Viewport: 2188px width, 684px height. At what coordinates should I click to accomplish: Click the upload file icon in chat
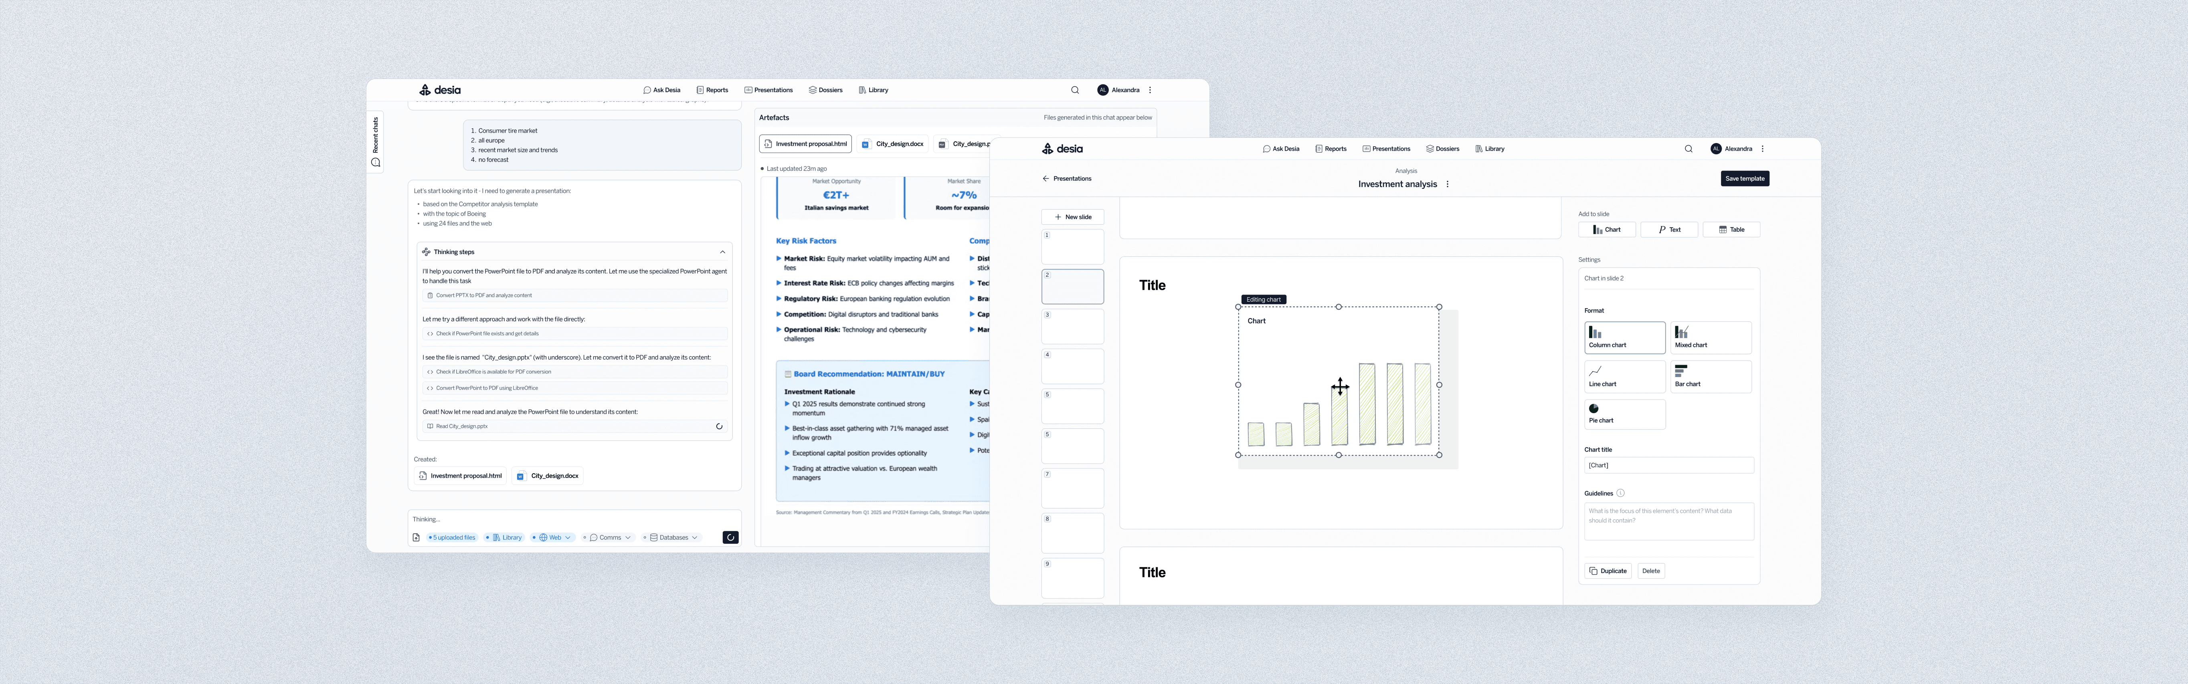pyautogui.click(x=416, y=537)
